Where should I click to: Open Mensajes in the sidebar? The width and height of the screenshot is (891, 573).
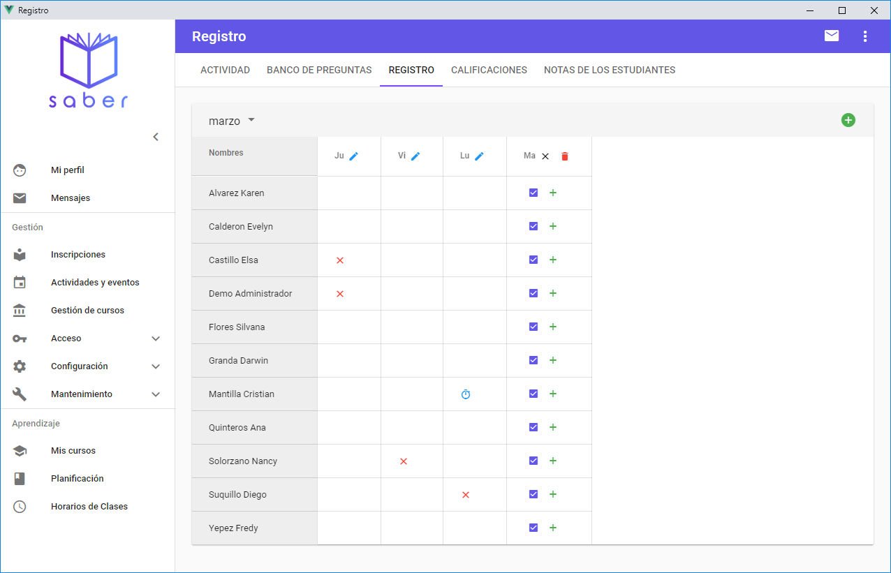(x=87, y=198)
